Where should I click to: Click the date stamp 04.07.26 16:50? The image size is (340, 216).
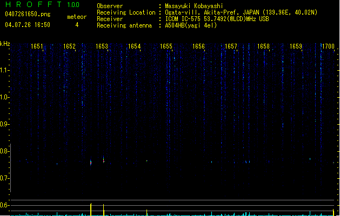pos(28,25)
